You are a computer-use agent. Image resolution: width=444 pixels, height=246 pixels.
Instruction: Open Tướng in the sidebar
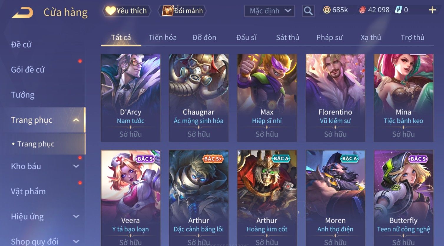(x=23, y=95)
